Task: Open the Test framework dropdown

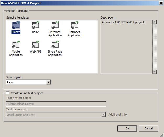Action: tap(56, 115)
